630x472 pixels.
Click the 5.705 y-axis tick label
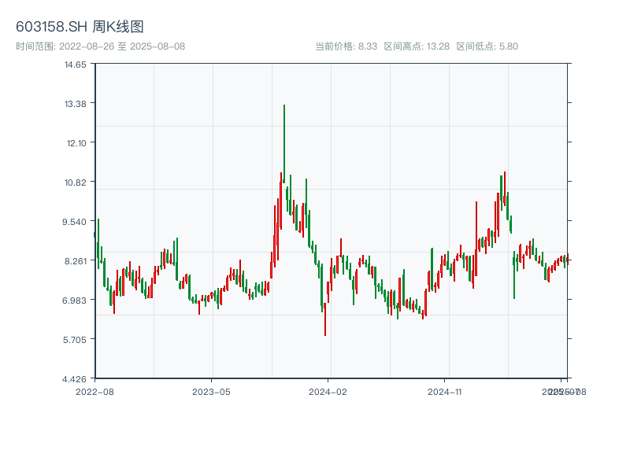tap(76, 340)
